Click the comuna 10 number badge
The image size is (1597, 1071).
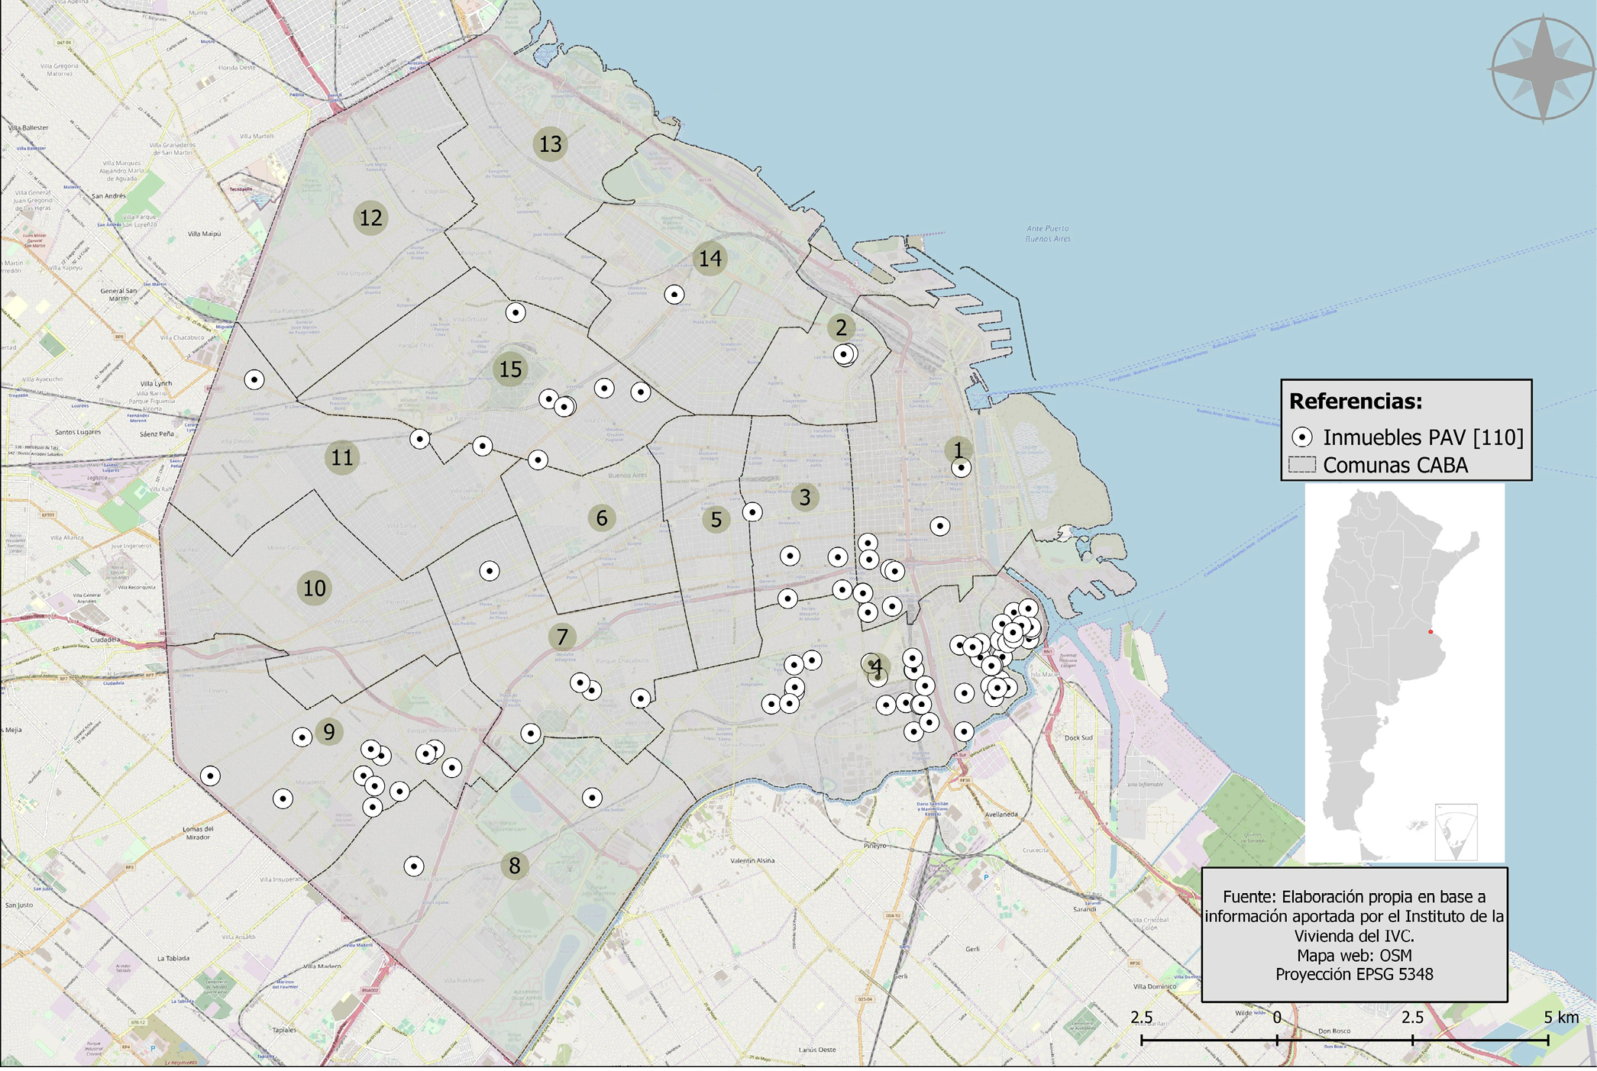pyautogui.click(x=315, y=589)
